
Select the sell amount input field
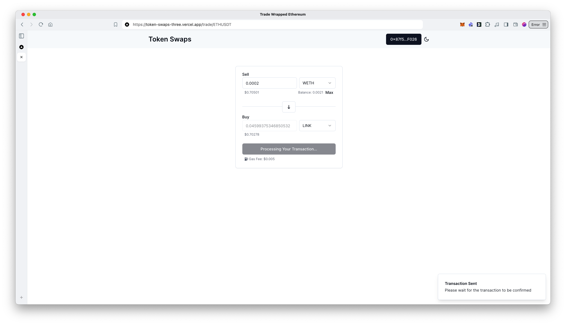(x=269, y=83)
